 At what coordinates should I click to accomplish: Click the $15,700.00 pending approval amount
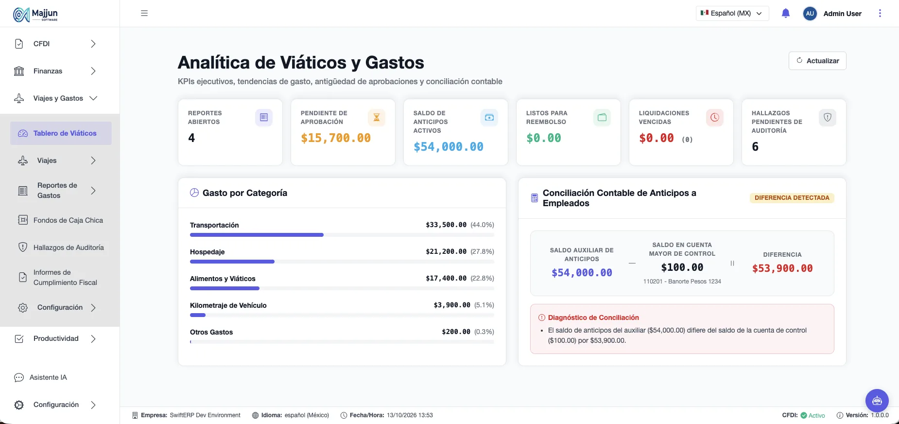(336, 138)
